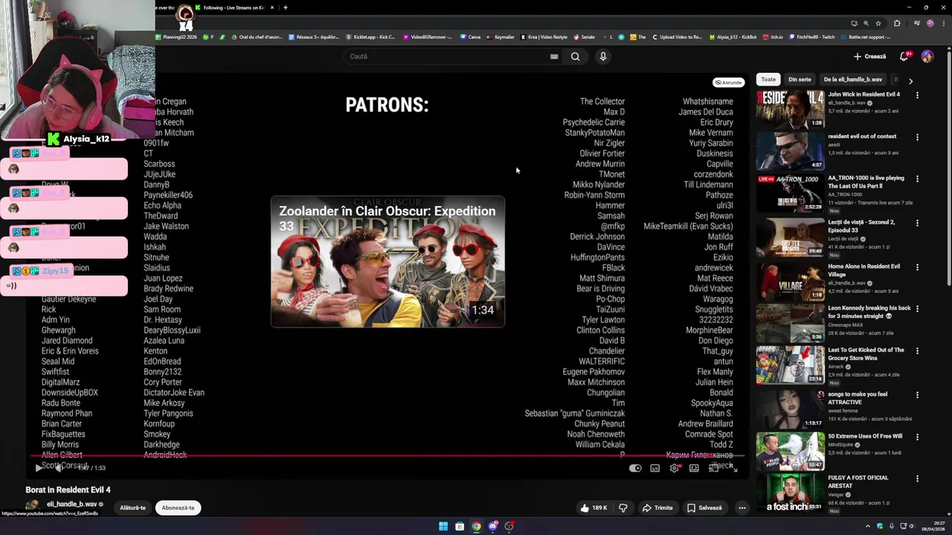Open the Canva bookmark
952x535 pixels.
[x=470, y=37]
